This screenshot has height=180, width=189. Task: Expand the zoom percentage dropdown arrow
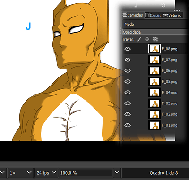[x=117, y=173]
